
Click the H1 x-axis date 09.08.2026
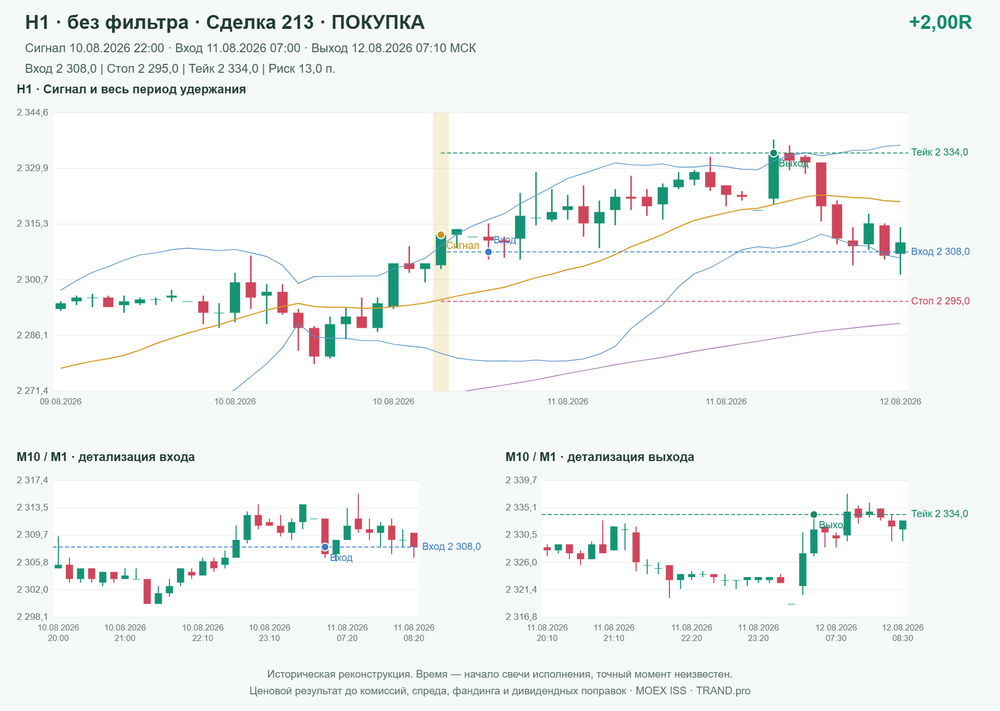coord(61,402)
